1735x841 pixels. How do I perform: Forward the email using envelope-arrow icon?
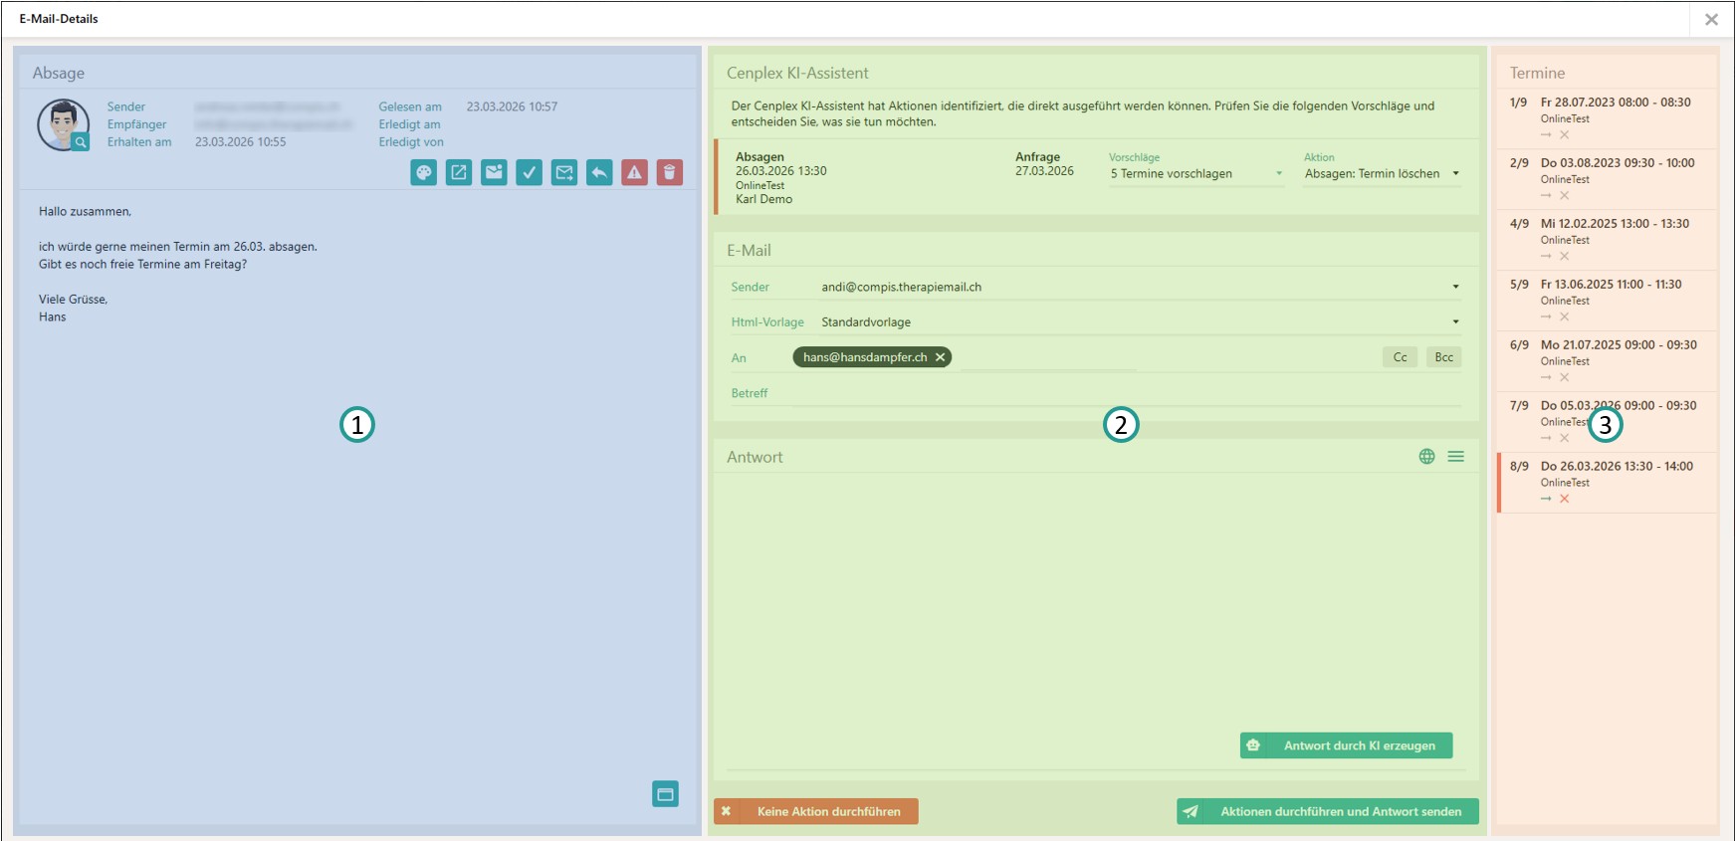point(564,172)
